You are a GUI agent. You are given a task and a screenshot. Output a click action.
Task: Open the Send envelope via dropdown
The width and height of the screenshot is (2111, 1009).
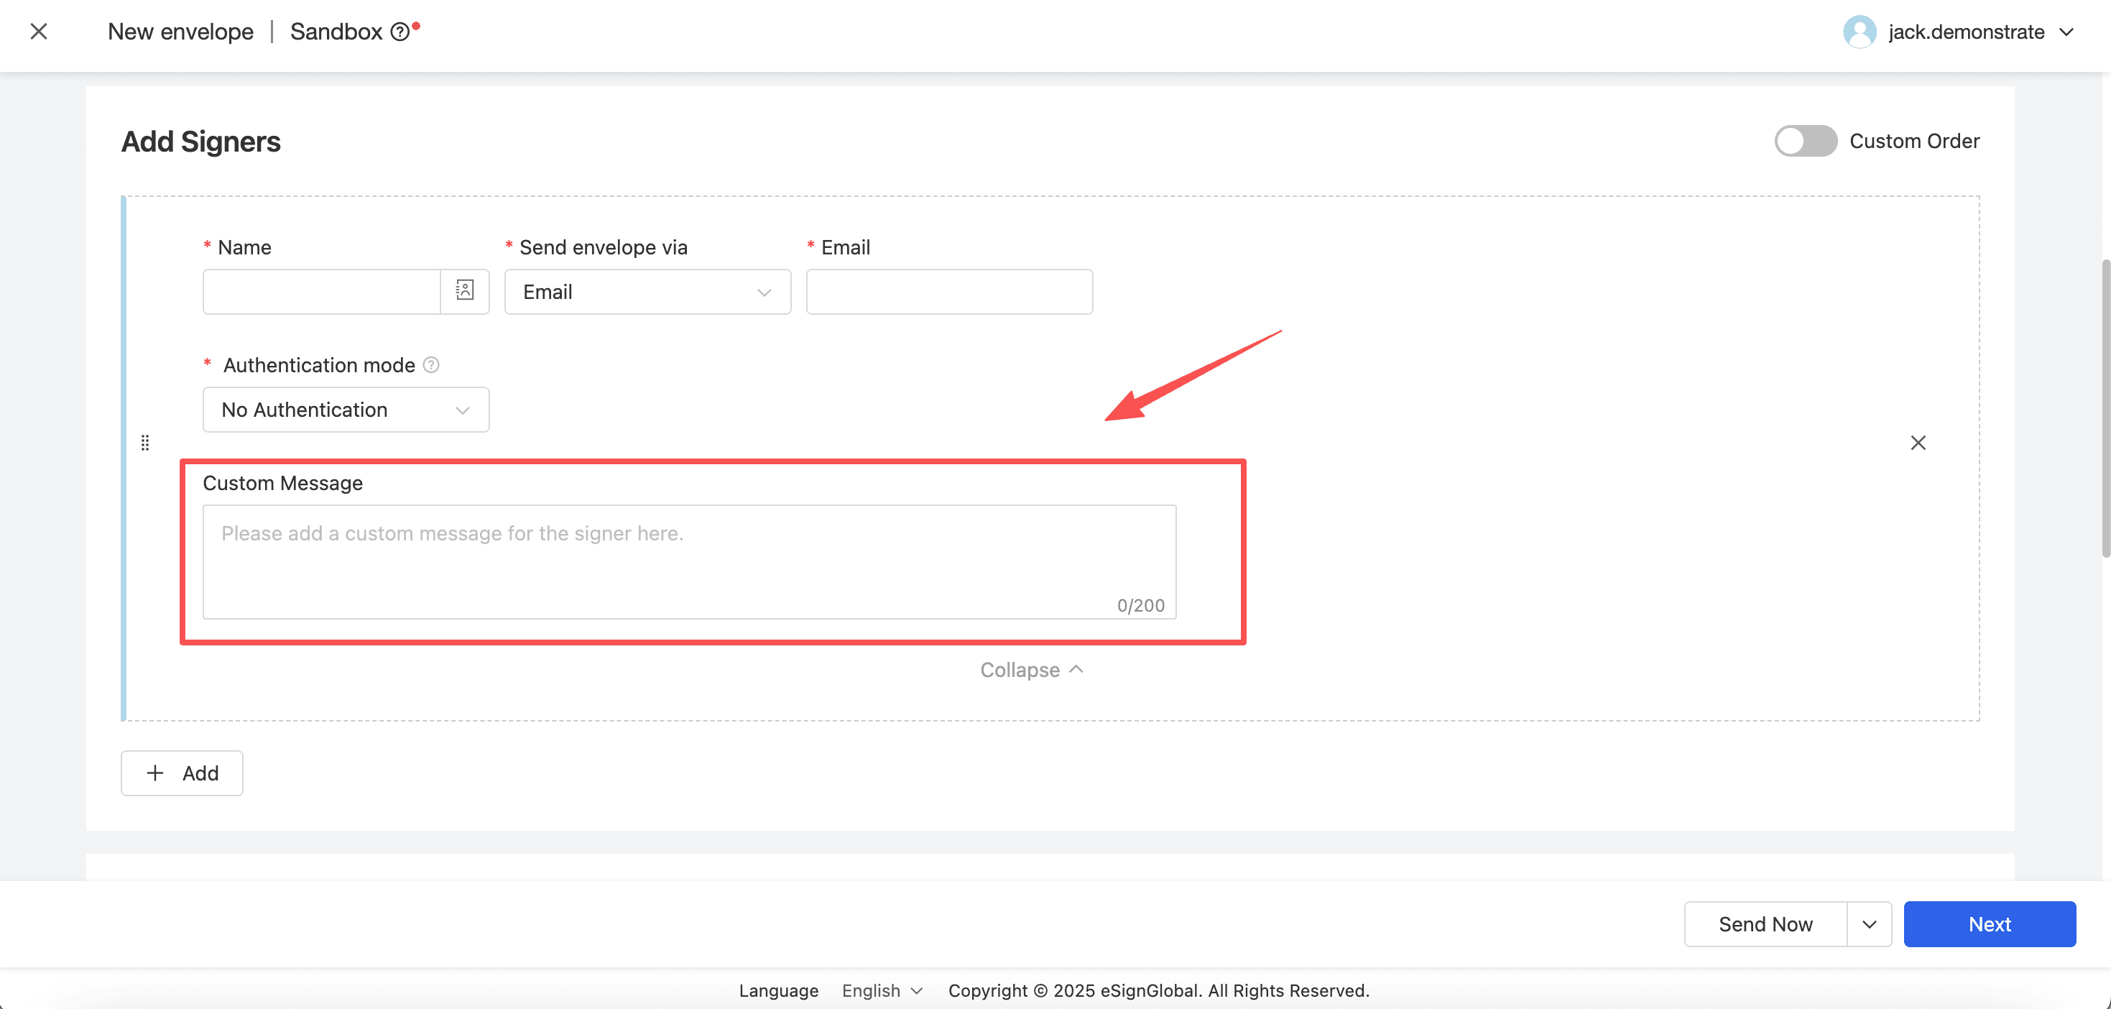pyautogui.click(x=647, y=292)
